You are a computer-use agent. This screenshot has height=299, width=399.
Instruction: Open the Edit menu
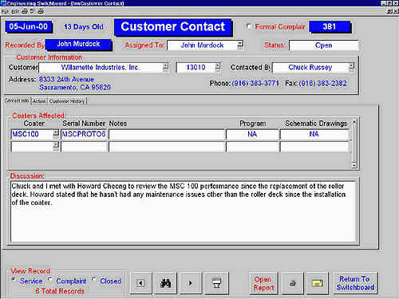(x=15, y=11)
